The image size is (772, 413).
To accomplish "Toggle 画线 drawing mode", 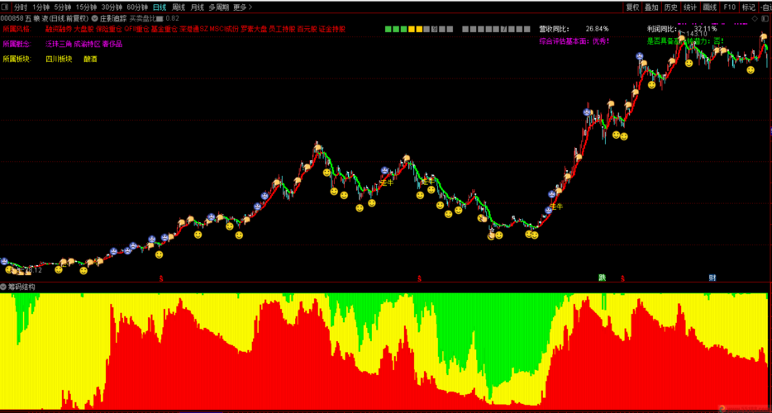I will [x=709, y=7].
